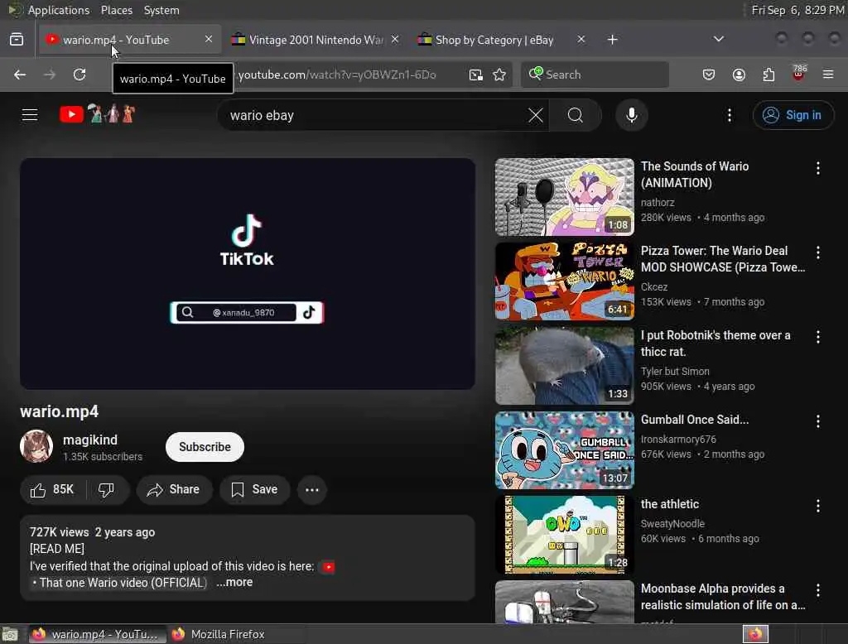Run YouTube search with magnifier button
This screenshot has width=848, height=644.
[x=575, y=115]
